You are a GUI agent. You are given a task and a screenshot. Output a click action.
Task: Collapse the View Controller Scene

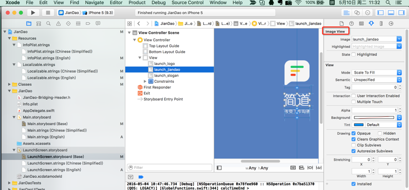click(130, 33)
